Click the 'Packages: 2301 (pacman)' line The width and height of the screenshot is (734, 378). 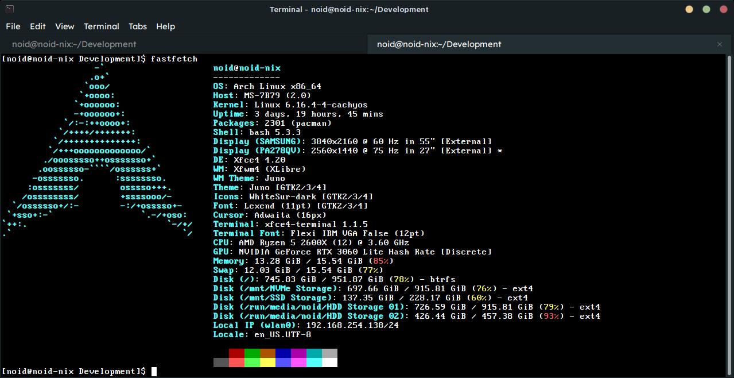click(273, 123)
